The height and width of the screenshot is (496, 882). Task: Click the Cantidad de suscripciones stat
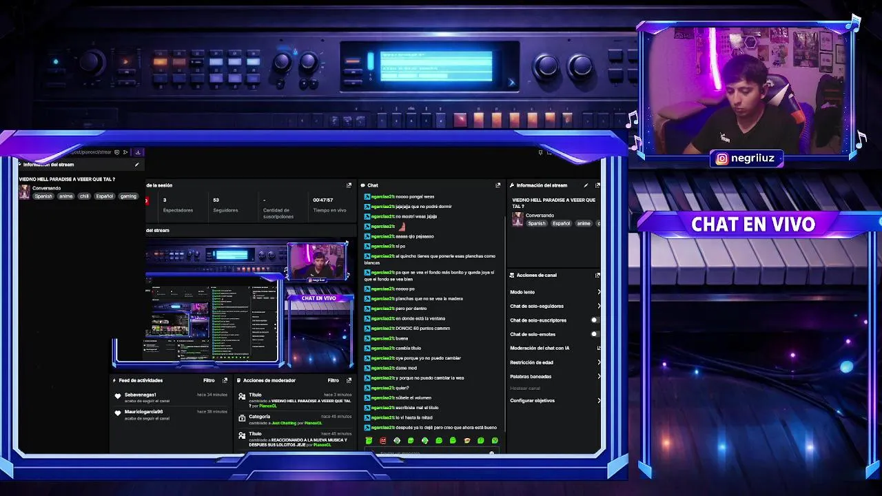[278, 207]
